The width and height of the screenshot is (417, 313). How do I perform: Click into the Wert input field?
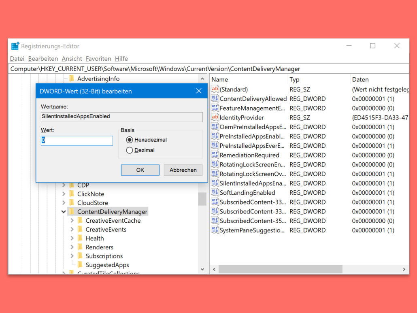77,141
